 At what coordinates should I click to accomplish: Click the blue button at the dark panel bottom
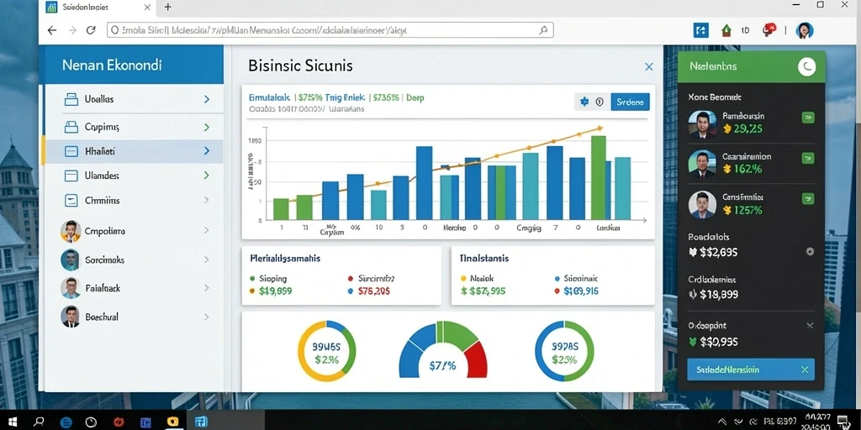tap(751, 370)
